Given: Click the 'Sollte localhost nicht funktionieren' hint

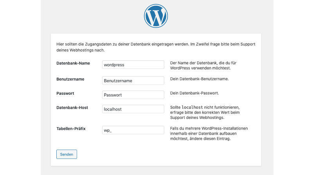Looking at the screenshot, I should [x=205, y=112].
